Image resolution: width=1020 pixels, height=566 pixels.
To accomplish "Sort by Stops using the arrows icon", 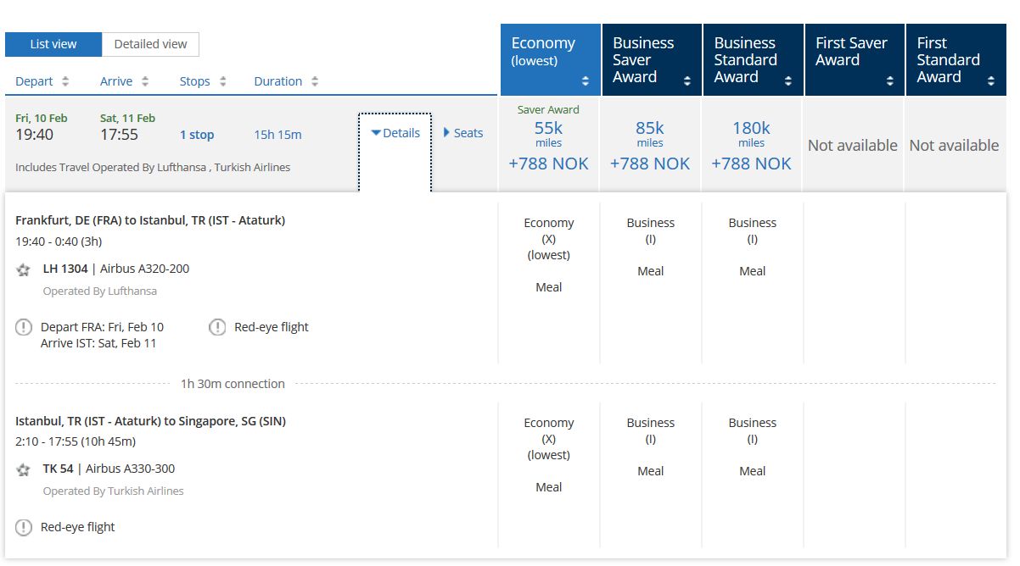I will [223, 81].
